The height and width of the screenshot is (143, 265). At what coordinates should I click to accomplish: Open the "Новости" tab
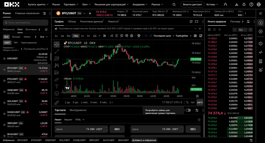pos(113,21)
